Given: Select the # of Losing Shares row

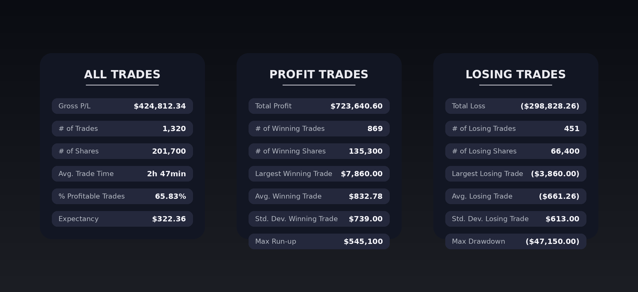Looking at the screenshot, I should coord(516,151).
